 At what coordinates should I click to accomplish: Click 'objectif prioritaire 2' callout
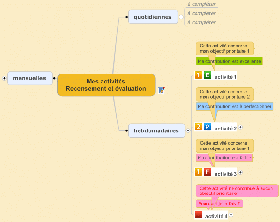click(x=225, y=94)
